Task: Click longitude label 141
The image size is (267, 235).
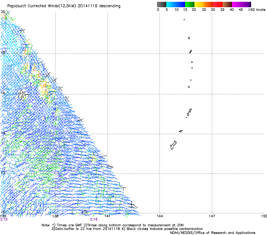Action: [107, 216]
